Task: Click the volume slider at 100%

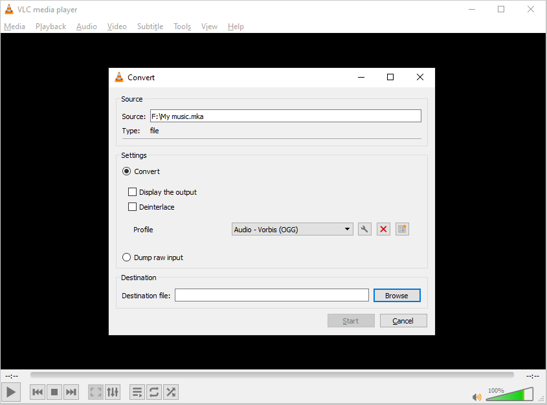Action: pos(510,394)
